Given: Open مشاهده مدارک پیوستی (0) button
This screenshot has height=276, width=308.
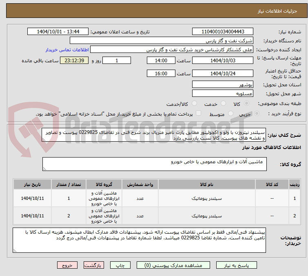Looking at the screenshot, I should 173,265.
